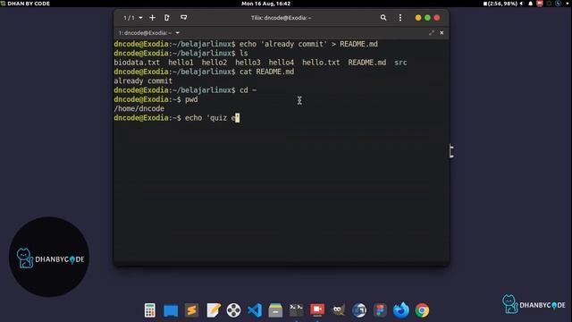This screenshot has height=322, width=572.
Task: Open the film reel video app in dock
Action: [x=233, y=310]
